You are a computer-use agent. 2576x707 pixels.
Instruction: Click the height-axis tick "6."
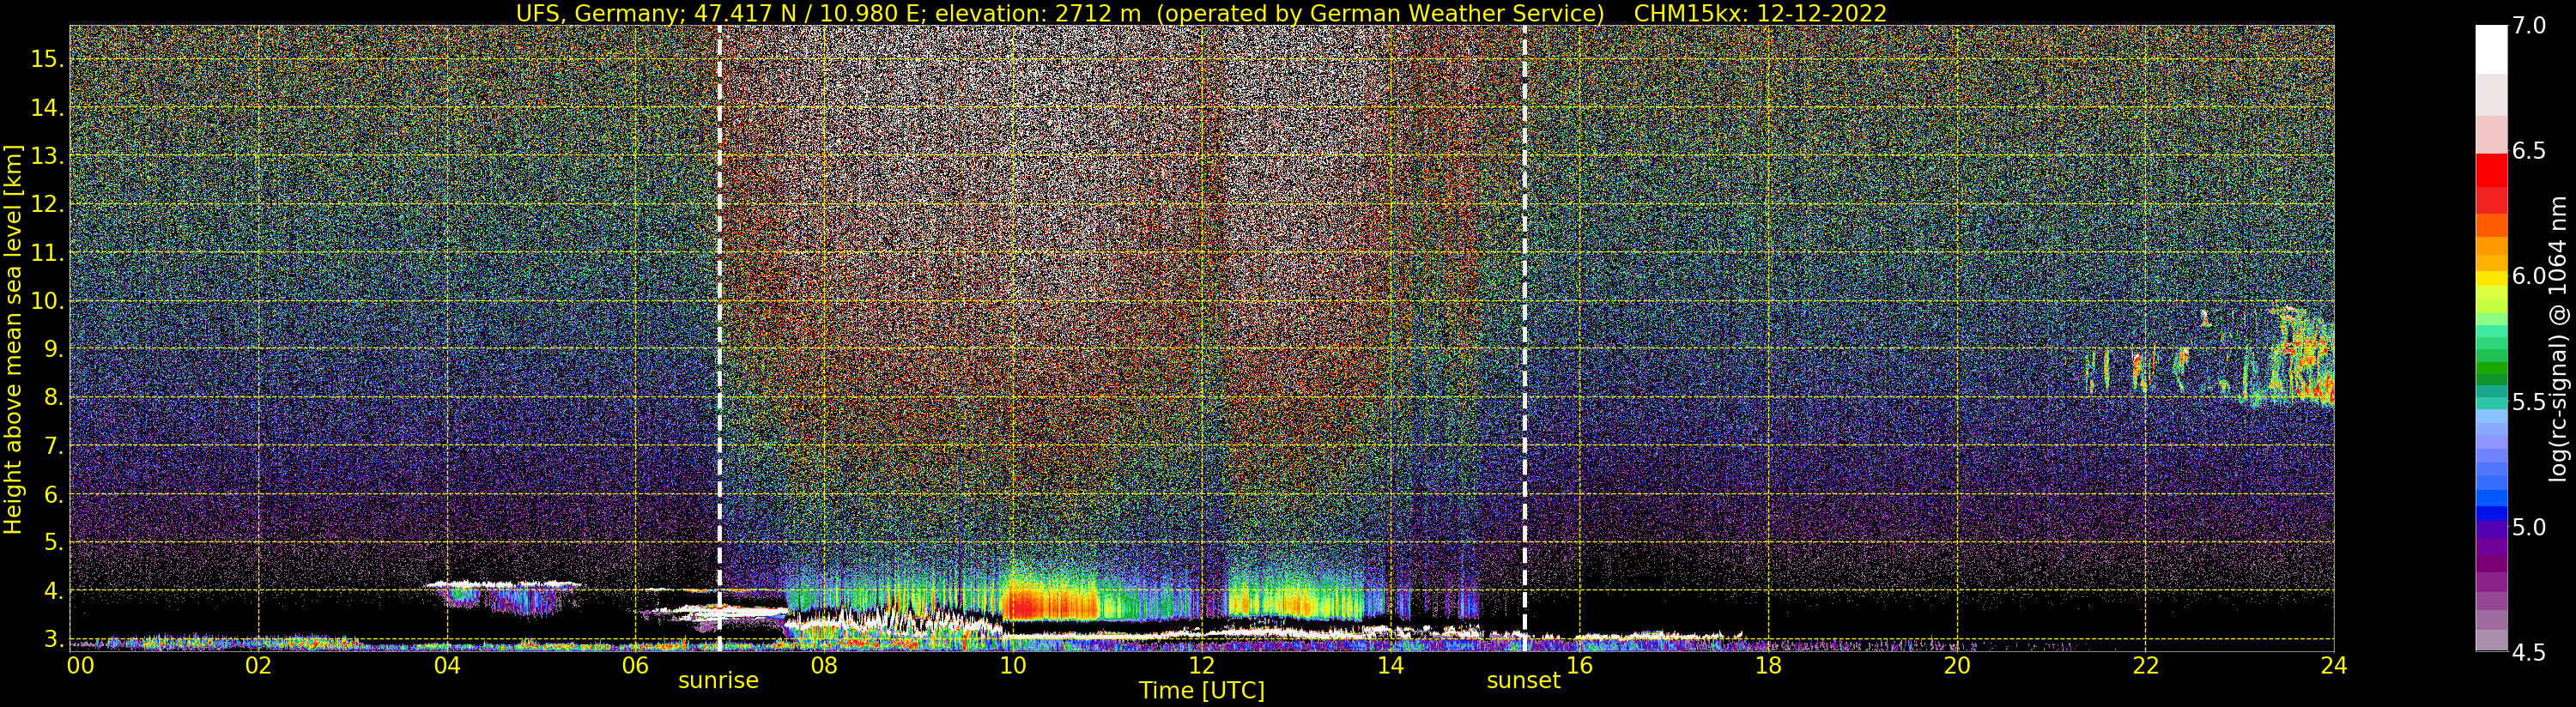click(54, 494)
